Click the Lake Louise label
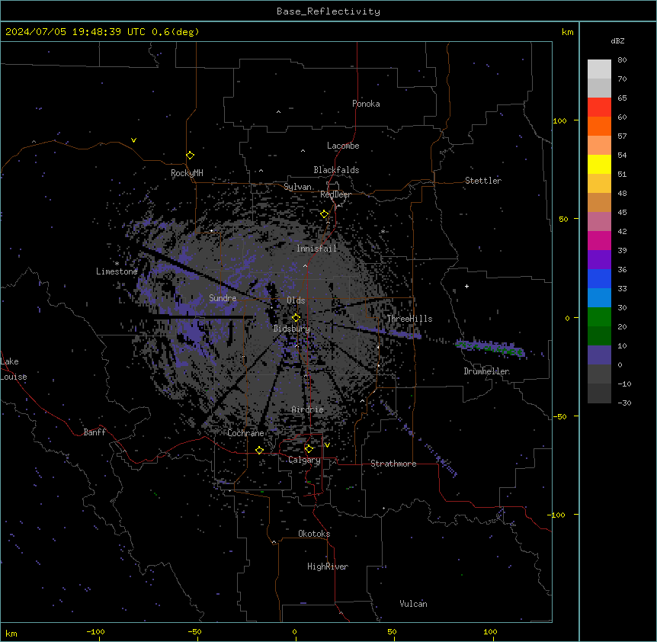657x642 pixels. 14,369
